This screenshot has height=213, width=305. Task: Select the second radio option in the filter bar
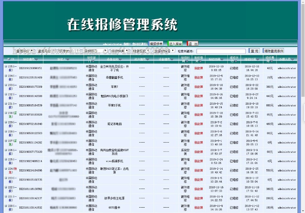pos(109,50)
